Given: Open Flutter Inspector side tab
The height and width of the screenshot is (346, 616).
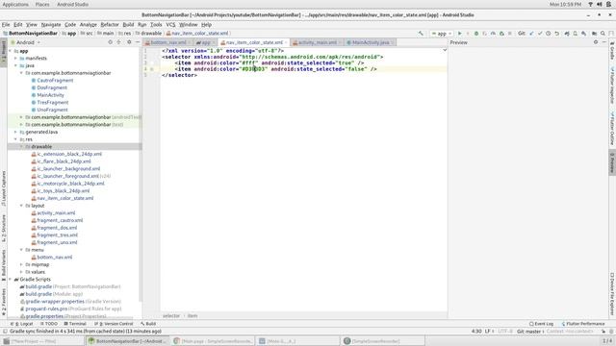Looking at the screenshot, I should (x=612, y=85).
